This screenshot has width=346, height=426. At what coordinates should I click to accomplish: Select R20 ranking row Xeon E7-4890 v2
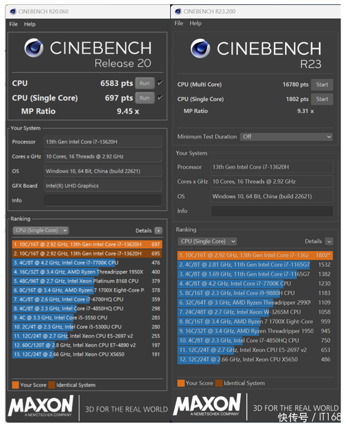[x=87, y=345]
